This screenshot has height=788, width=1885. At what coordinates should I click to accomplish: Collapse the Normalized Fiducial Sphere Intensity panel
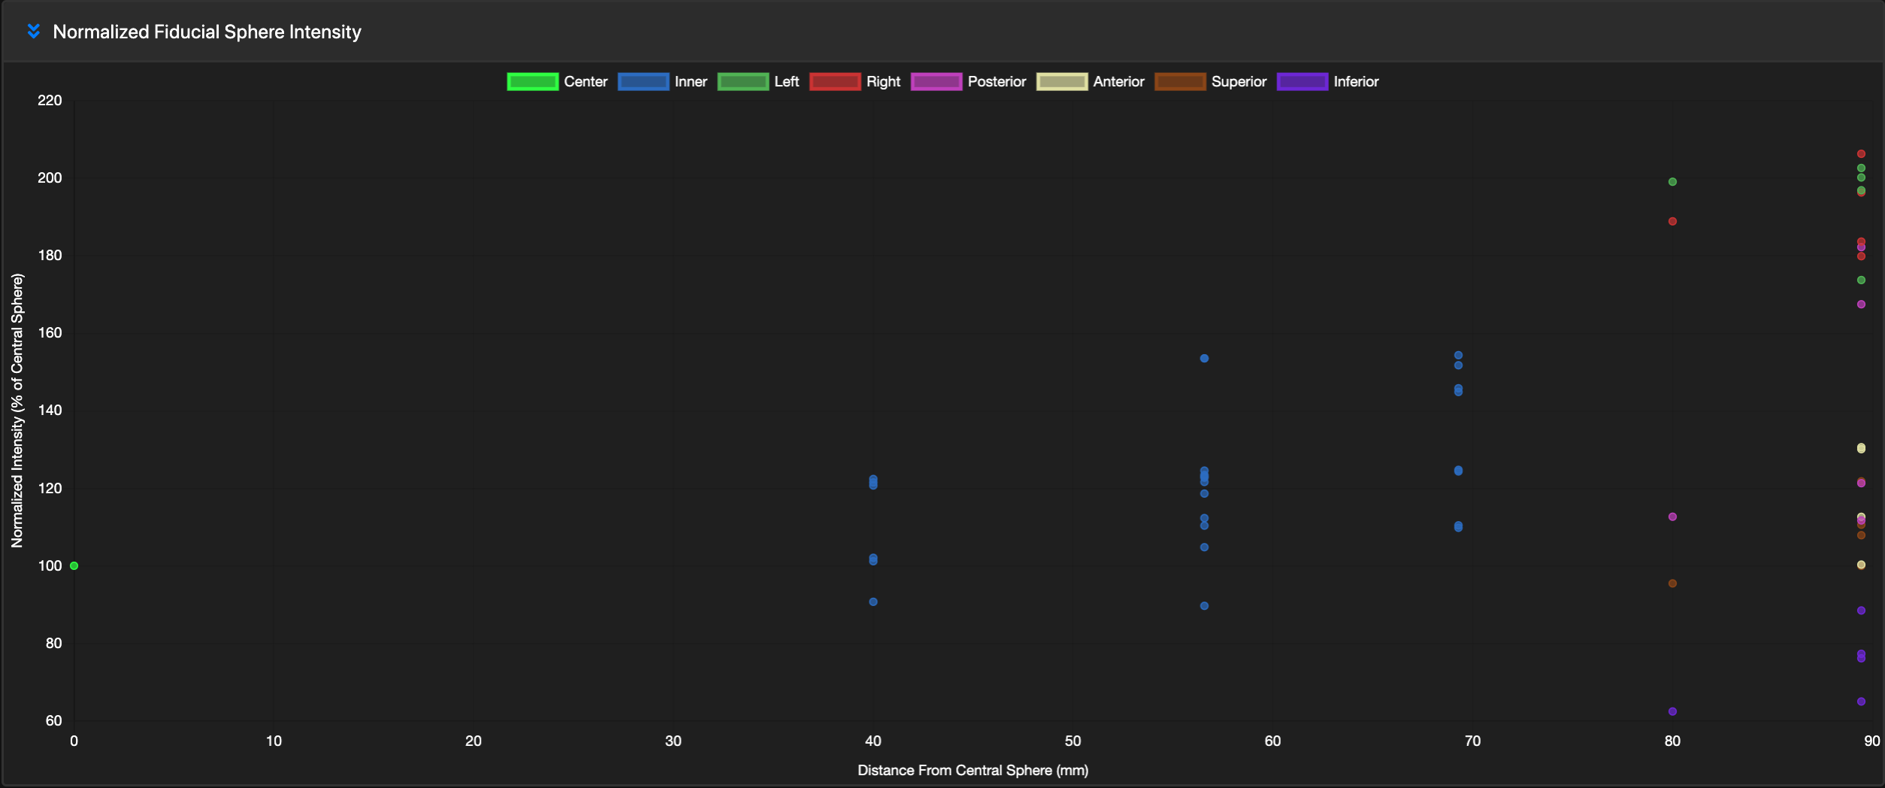click(33, 32)
